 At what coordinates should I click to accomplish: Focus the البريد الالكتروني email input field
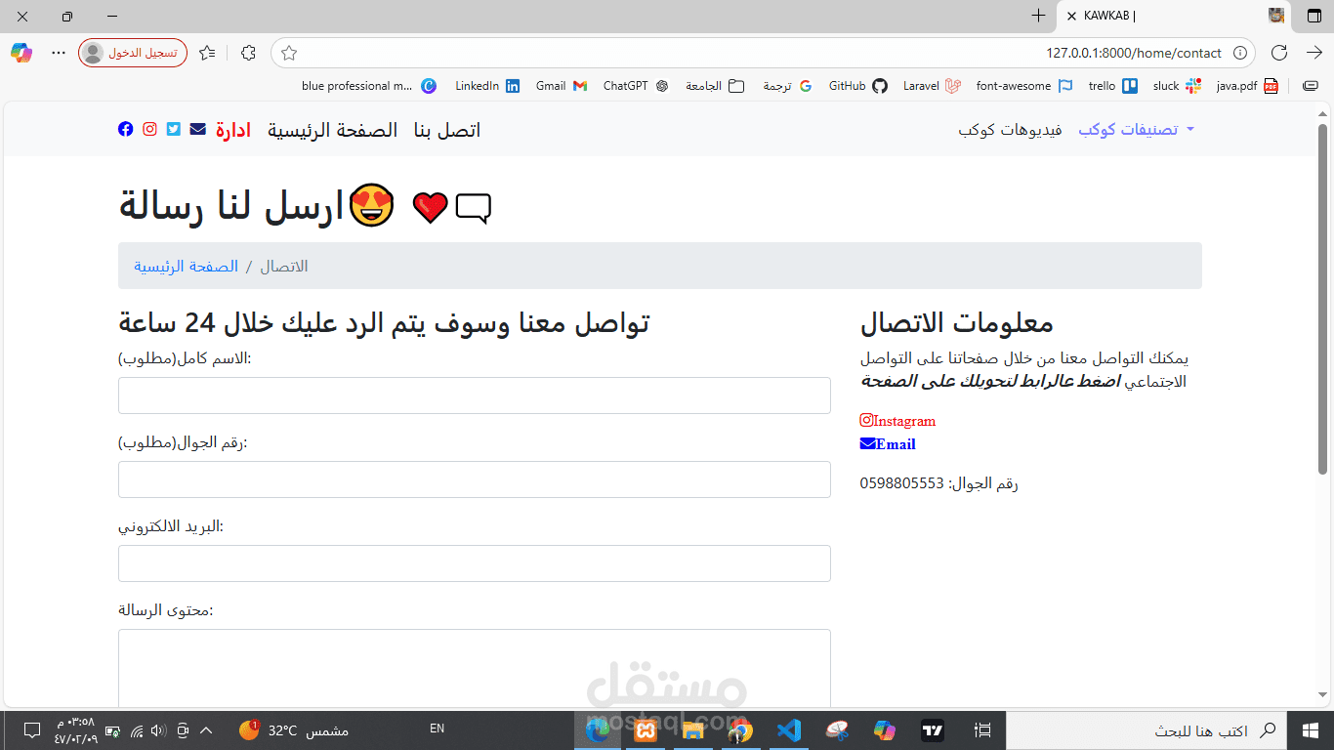475,563
